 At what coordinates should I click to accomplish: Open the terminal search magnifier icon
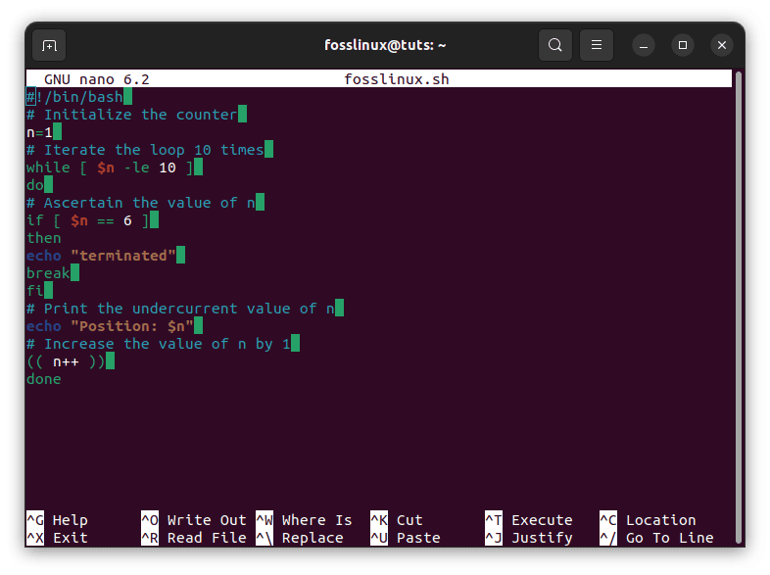tap(554, 45)
